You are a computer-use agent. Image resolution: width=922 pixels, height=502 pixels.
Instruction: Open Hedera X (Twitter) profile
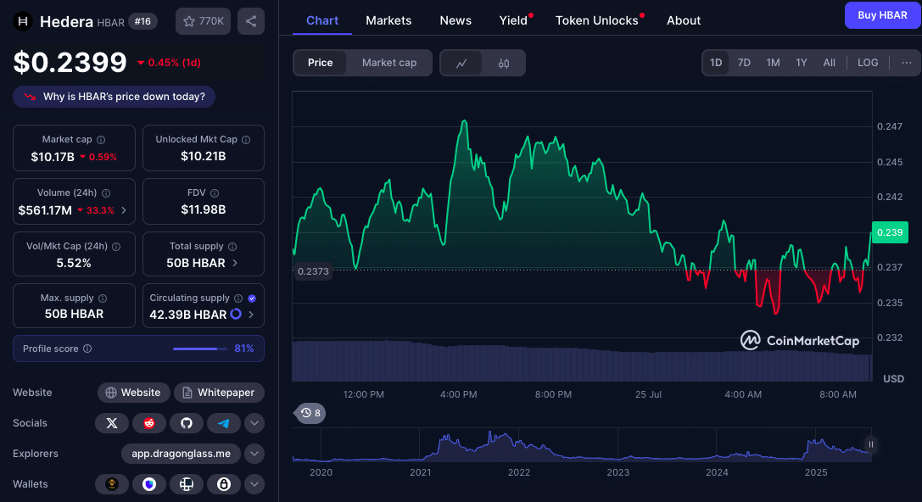112,423
